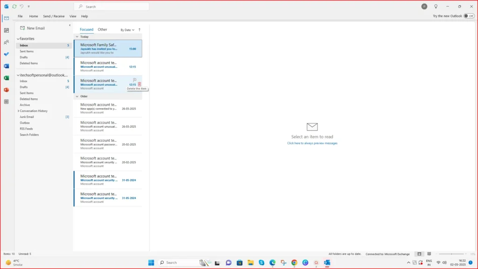Launch Word from the sidebar app icons

pos(6,66)
